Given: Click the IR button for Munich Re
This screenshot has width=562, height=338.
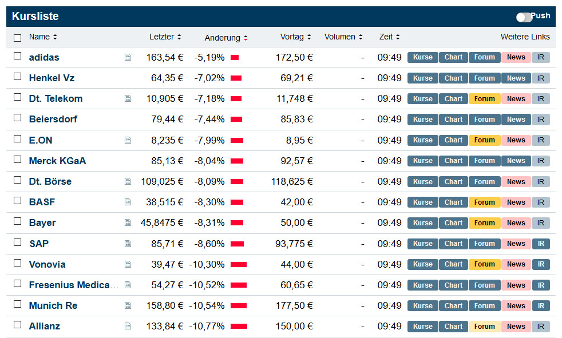Looking at the screenshot, I should [x=540, y=306].
